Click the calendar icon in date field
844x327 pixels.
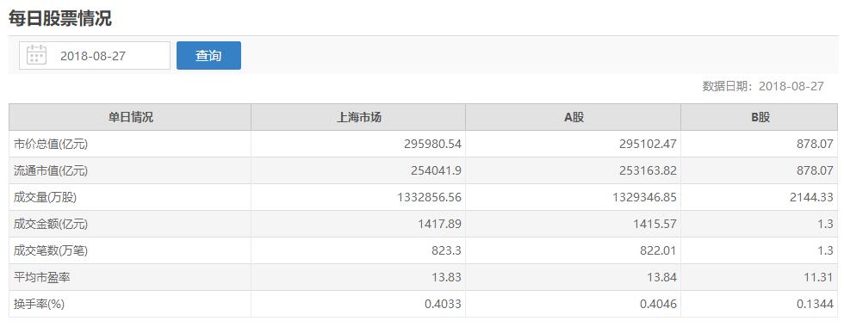click(36, 55)
